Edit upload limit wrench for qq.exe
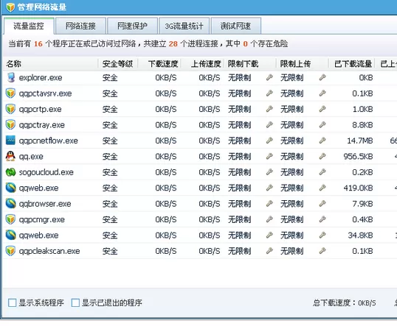This screenshot has height=326, width=397. click(x=322, y=156)
